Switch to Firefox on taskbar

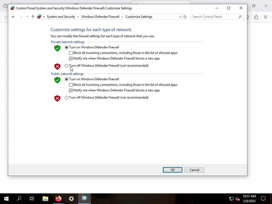pyautogui.click(x=58, y=199)
